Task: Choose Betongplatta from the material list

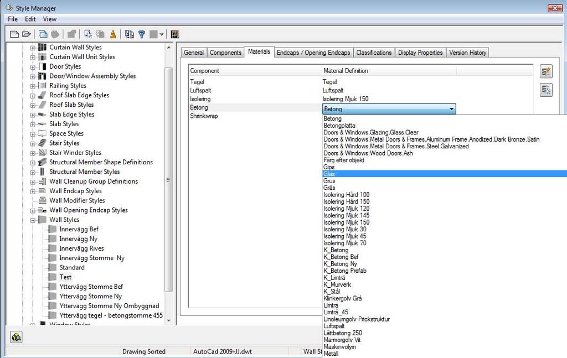Action: (x=339, y=126)
